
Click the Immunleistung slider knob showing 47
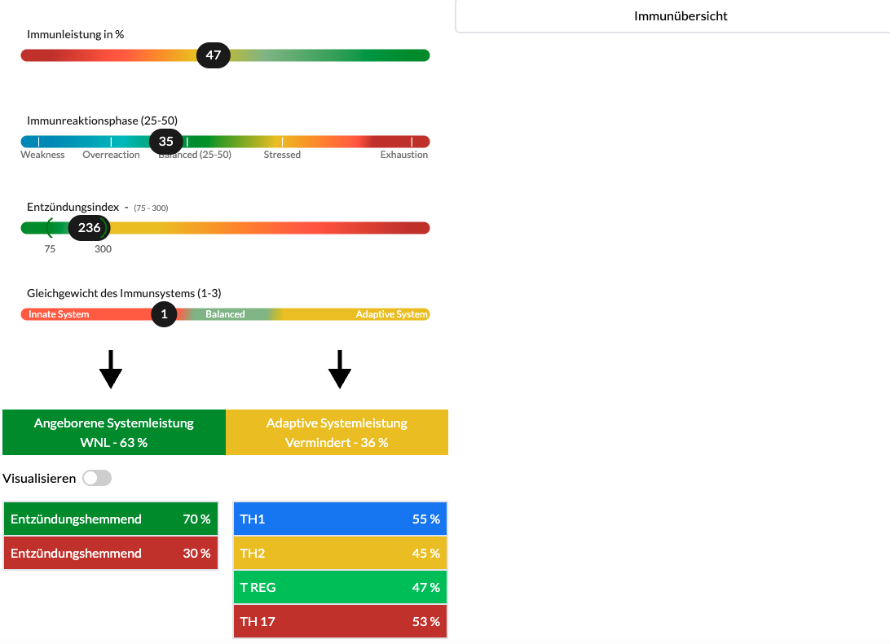tap(214, 55)
